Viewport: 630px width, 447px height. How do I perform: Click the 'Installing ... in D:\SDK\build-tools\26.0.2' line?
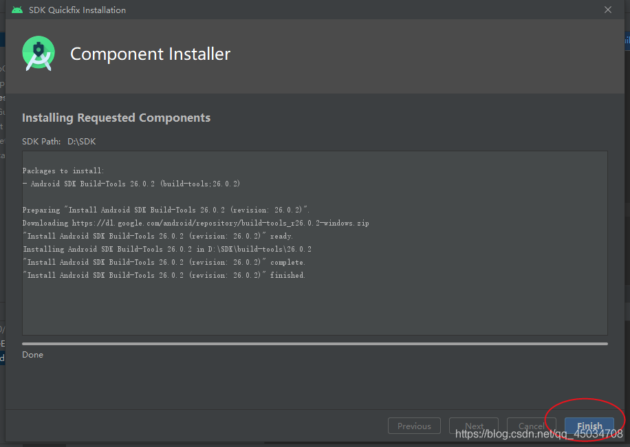point(167,249)
